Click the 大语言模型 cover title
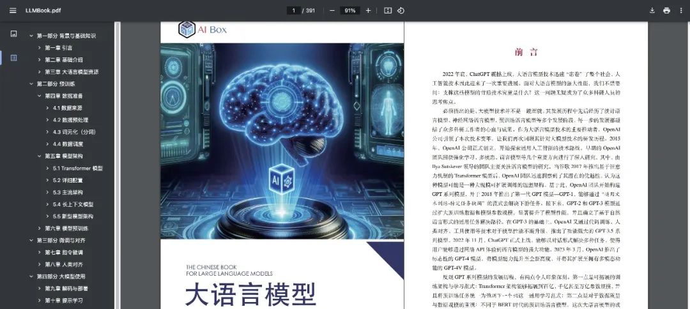Image resolution: width=690 pixels, height=309 pixels. click(250, 293)
